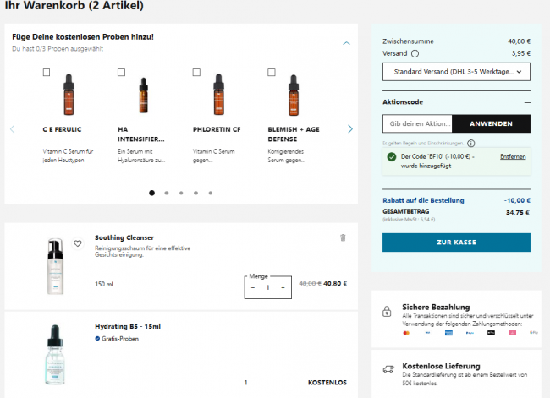Tick the Phloretin CF sample checkbox

pyautogui.click(x=196, y=73)
